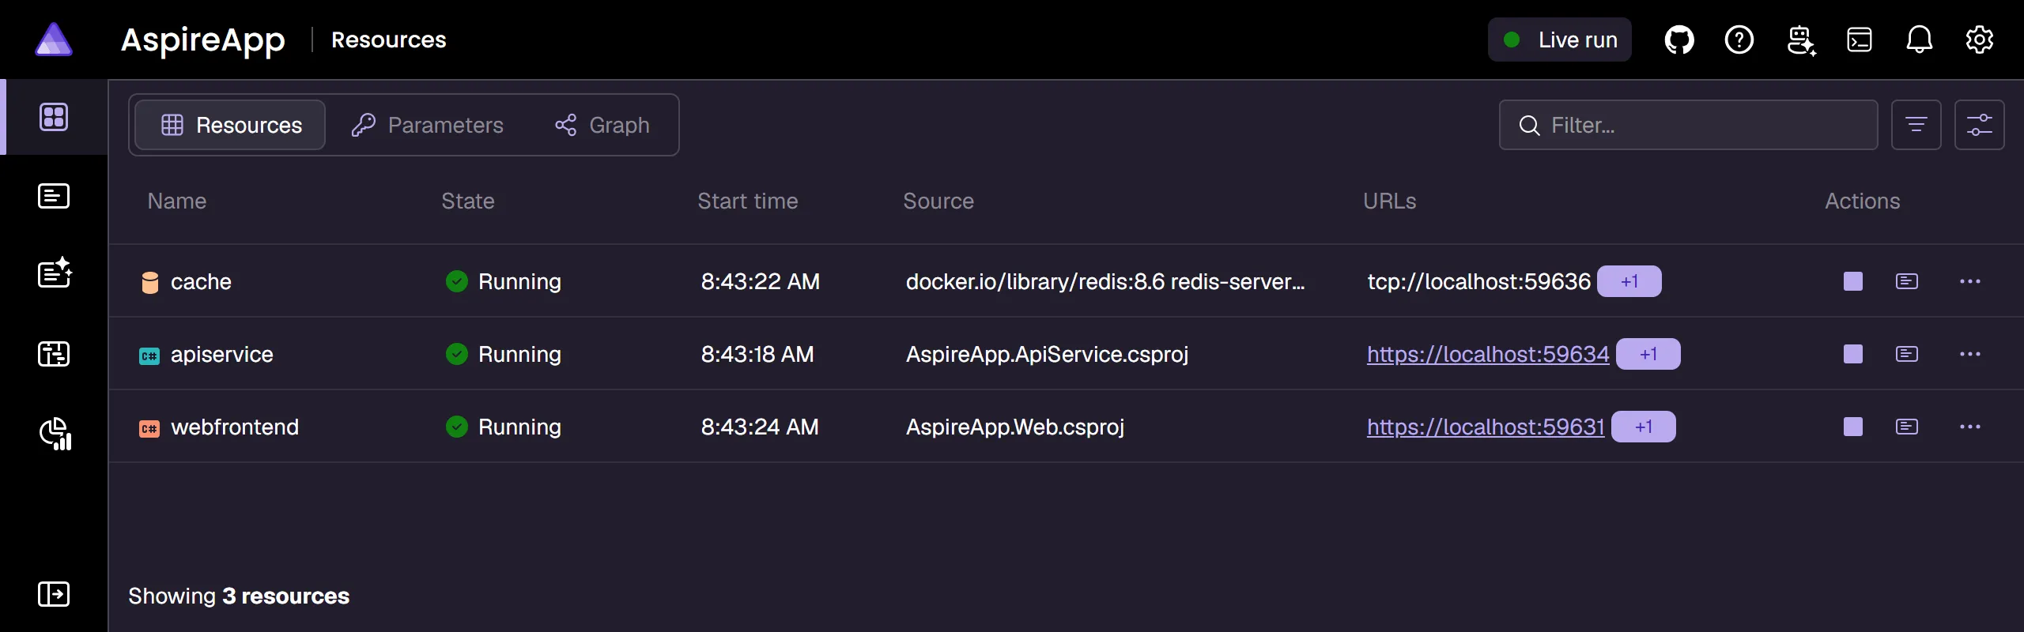Open the view options sliders button

(1980, 125)
